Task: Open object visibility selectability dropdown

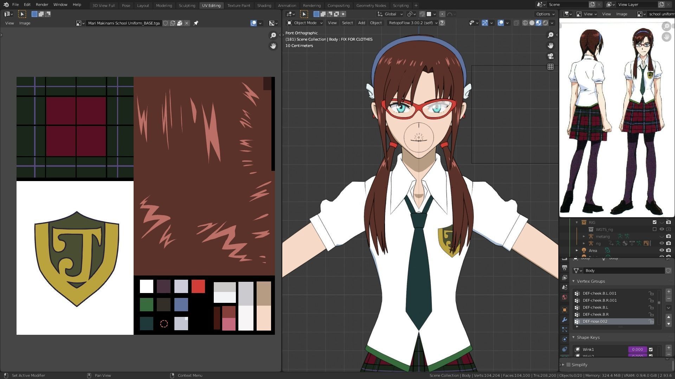Action: pyautogui.click(x=474, y=23)
